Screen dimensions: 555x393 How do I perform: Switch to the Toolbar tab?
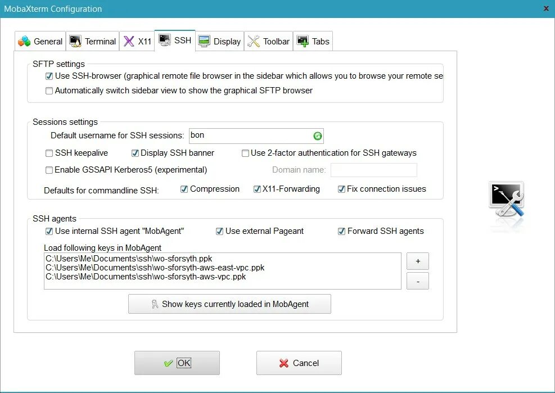(269, 42)
